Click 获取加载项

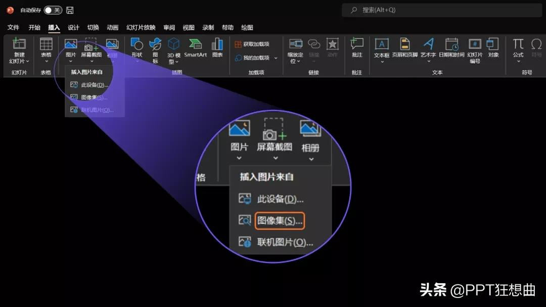point(252,44)
